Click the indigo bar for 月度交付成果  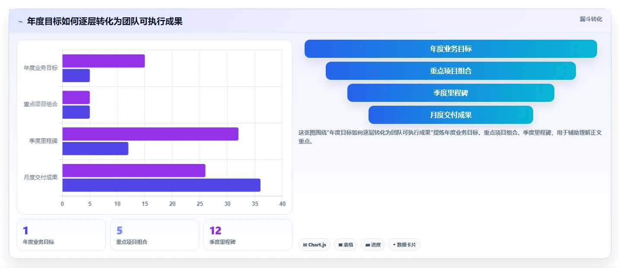pos(162,185)
